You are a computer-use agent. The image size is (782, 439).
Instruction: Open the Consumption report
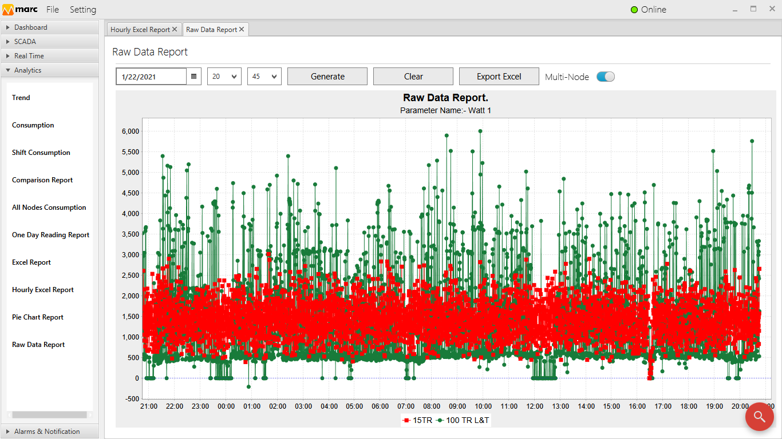[x=33, y=125]
